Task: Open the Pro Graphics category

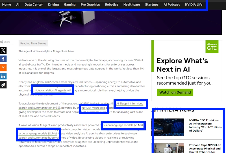Action: pyautogui.click(x=90, y=5)
